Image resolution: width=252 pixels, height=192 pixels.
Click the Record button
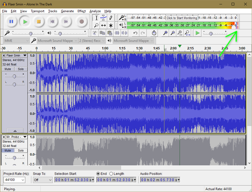point(82,21)
